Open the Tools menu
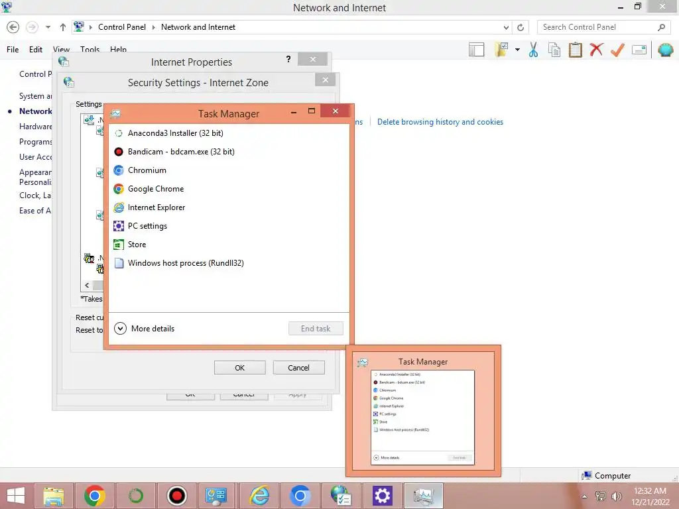 [90, 49]
